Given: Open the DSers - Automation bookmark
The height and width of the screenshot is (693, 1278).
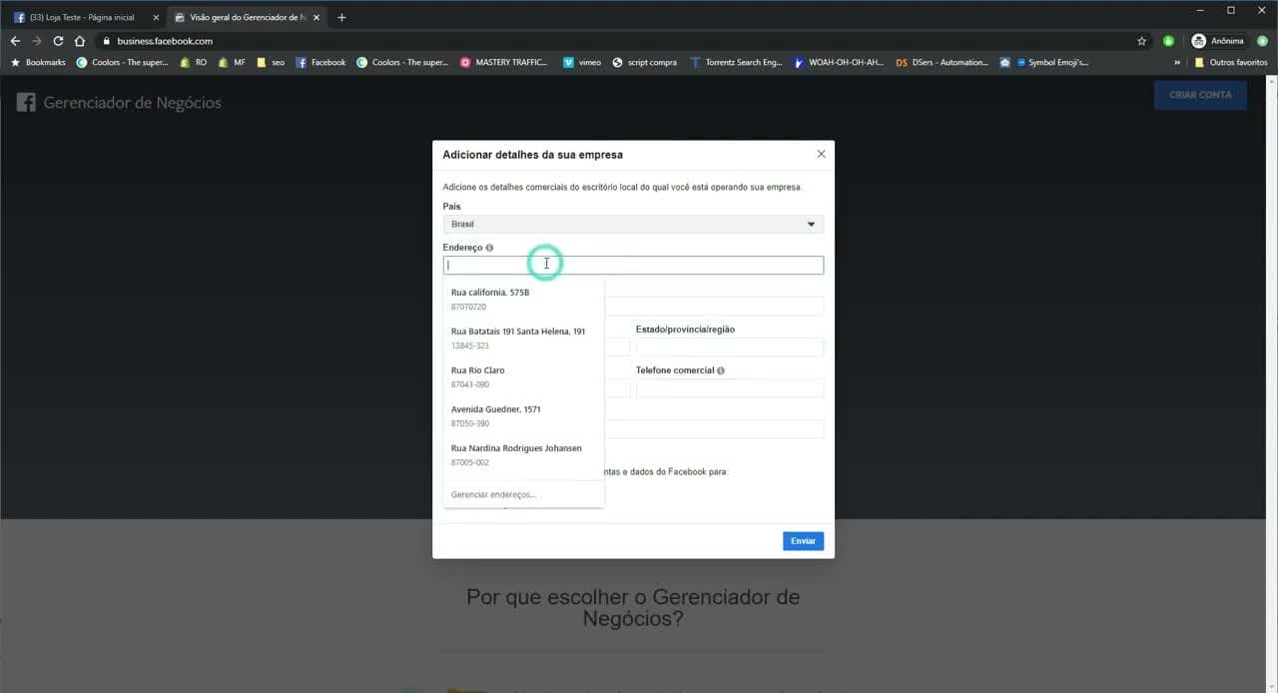Looking at the screenshot, I should pos(942,62).
